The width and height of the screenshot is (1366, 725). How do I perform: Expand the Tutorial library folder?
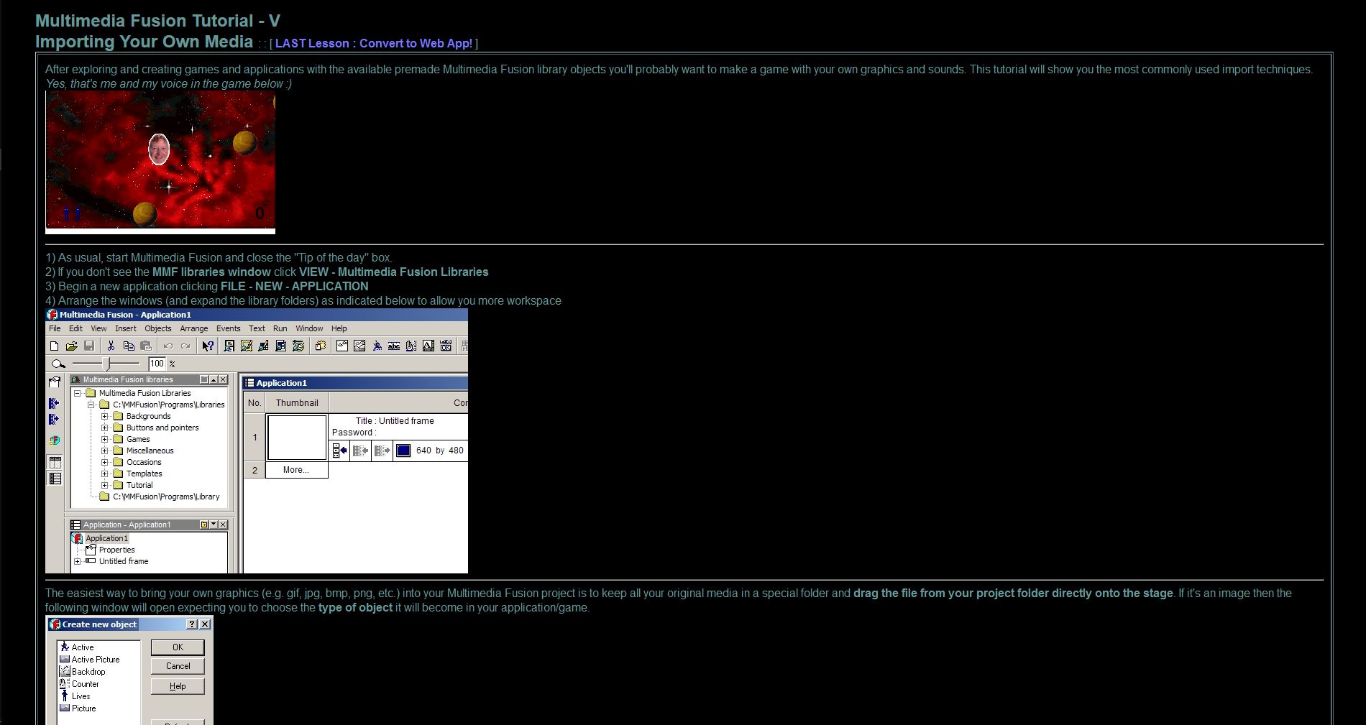pyautogui.click(x=104, y=485)
